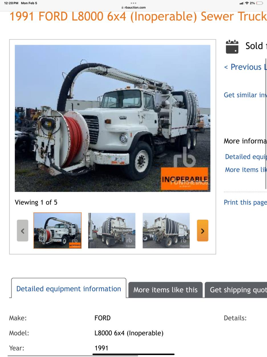Follow the Previous Lot link

tap(245, 67)
